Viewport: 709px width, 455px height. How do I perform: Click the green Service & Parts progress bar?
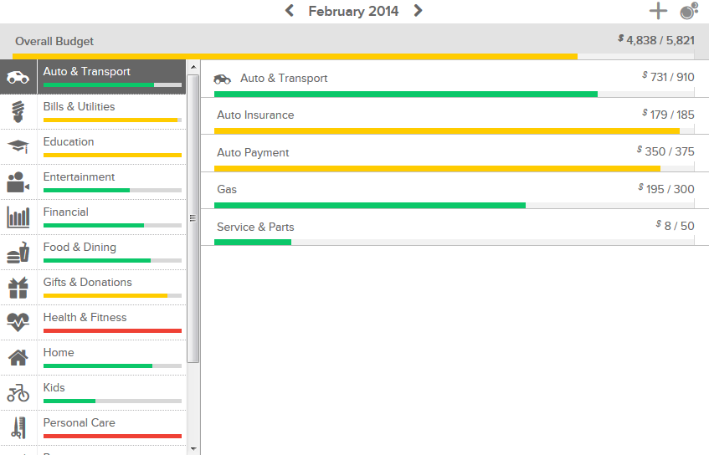(253, 243)
